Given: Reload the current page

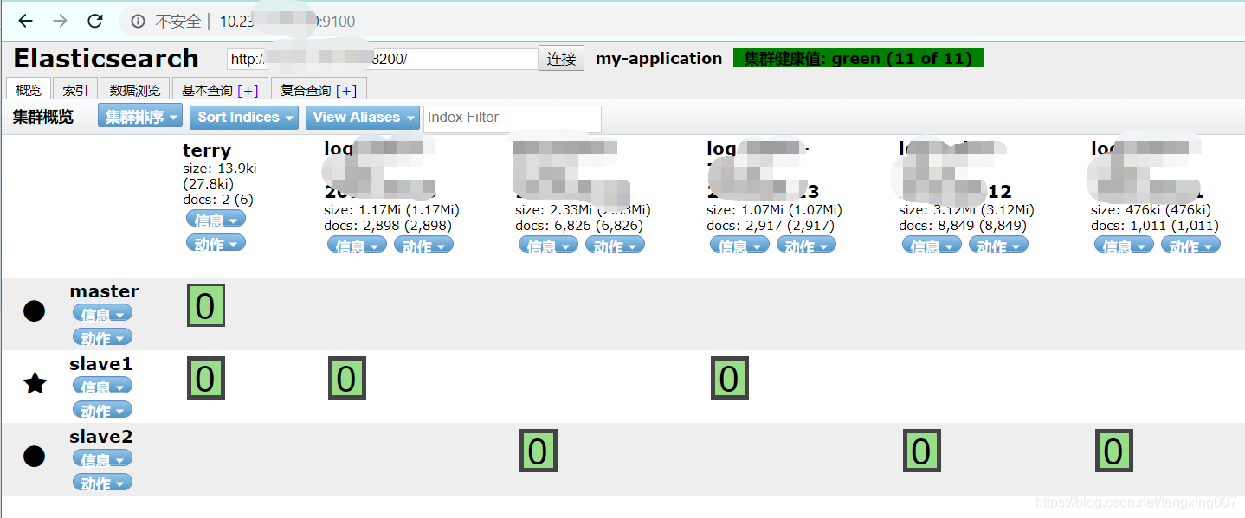Looking at the screenshot, I should tap(95, 22).
